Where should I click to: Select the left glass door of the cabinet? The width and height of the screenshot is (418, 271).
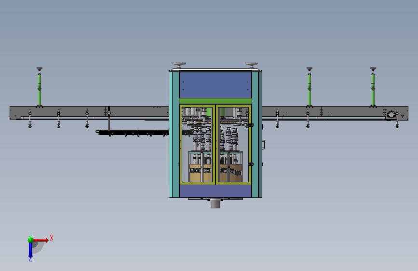point(198,145)
